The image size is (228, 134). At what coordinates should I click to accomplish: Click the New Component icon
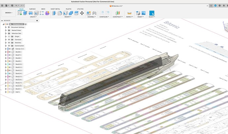89,13
